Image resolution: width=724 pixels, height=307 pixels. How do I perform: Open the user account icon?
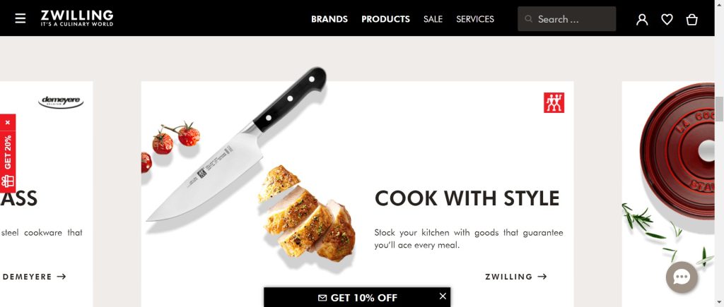pyautogui.click(x=642, y=19)
